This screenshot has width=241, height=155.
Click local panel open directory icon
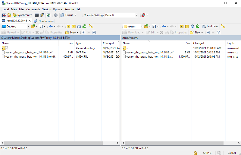pyautogui.click(x=33, y=27)
